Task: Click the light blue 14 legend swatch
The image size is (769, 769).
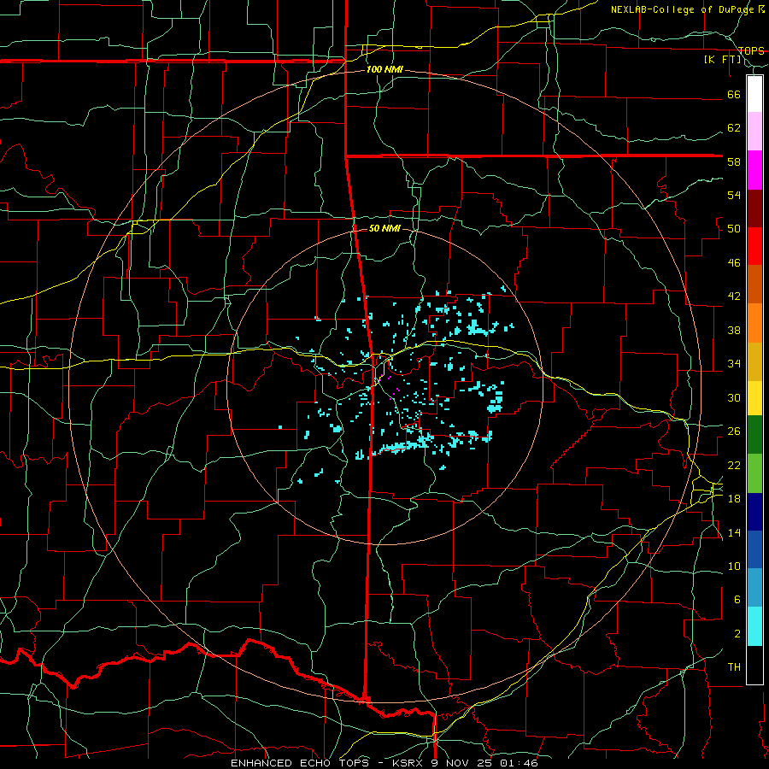Action: click(754, 588)
